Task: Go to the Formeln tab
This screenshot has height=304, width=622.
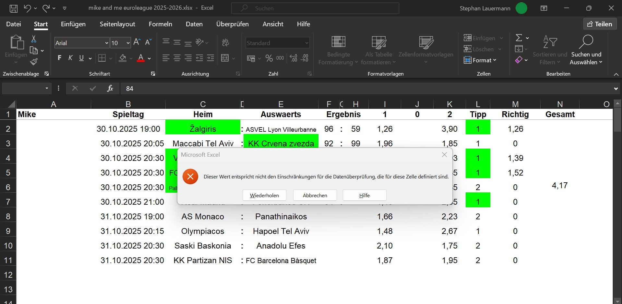Action: pyautogui.click(x=161, y=24)
